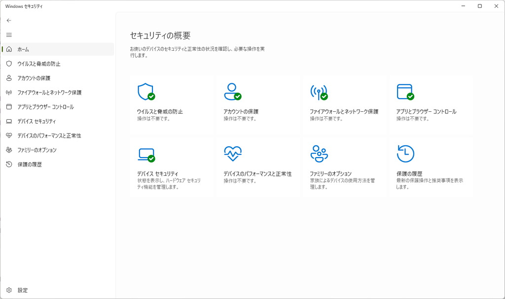Viewport: 505px width, 299px height.
Task: Close the Windows セキュリティ window
Action: pos(496,6)
